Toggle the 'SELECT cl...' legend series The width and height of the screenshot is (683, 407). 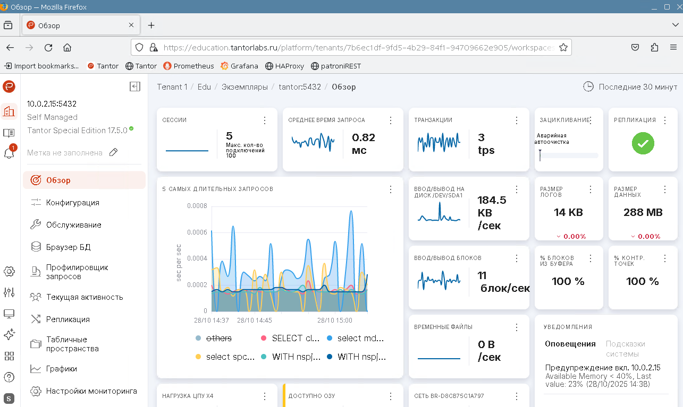tap(294, 338)
